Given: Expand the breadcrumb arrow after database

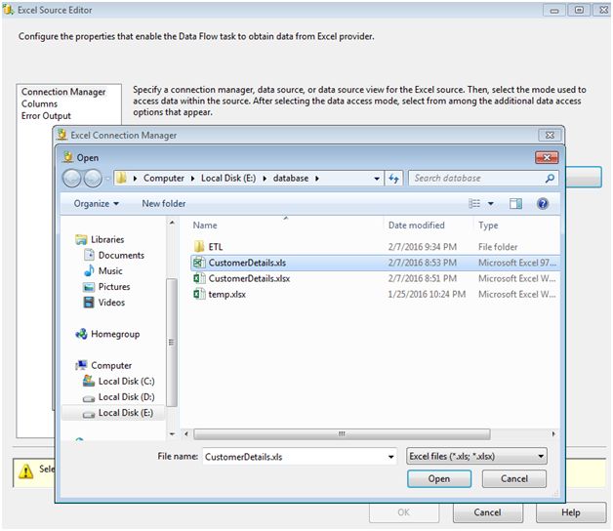Looking at the screenshot, I should 317,179.
